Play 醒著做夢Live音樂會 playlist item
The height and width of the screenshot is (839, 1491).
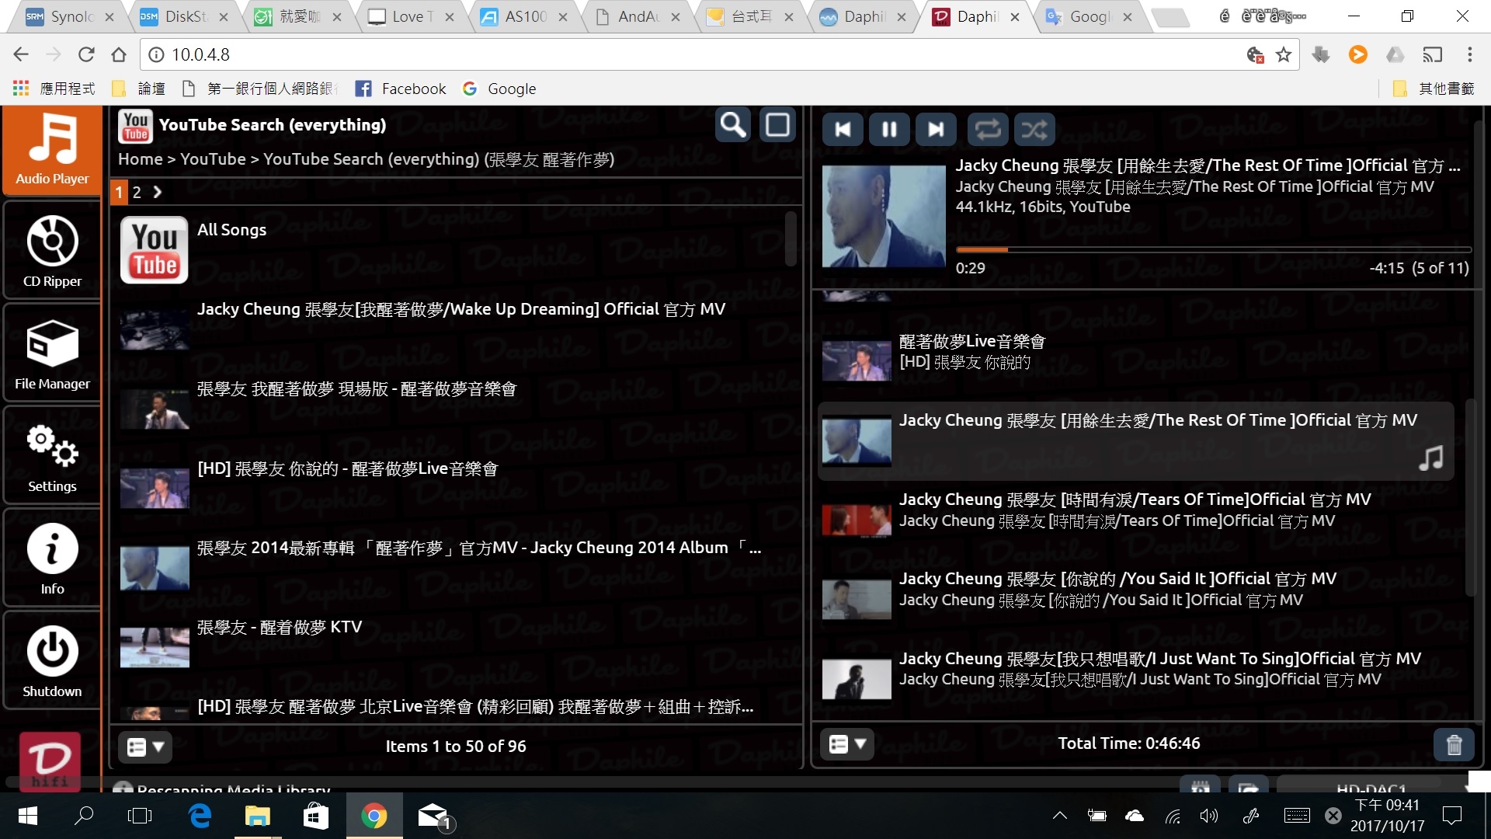(x=1135, y=360)
